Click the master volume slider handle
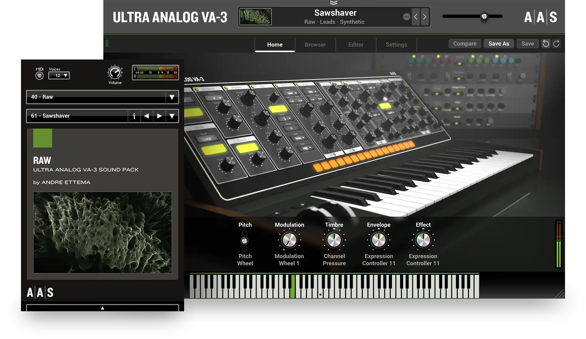The height and width of the screenshot is (339, 586). tap(484, 16)
